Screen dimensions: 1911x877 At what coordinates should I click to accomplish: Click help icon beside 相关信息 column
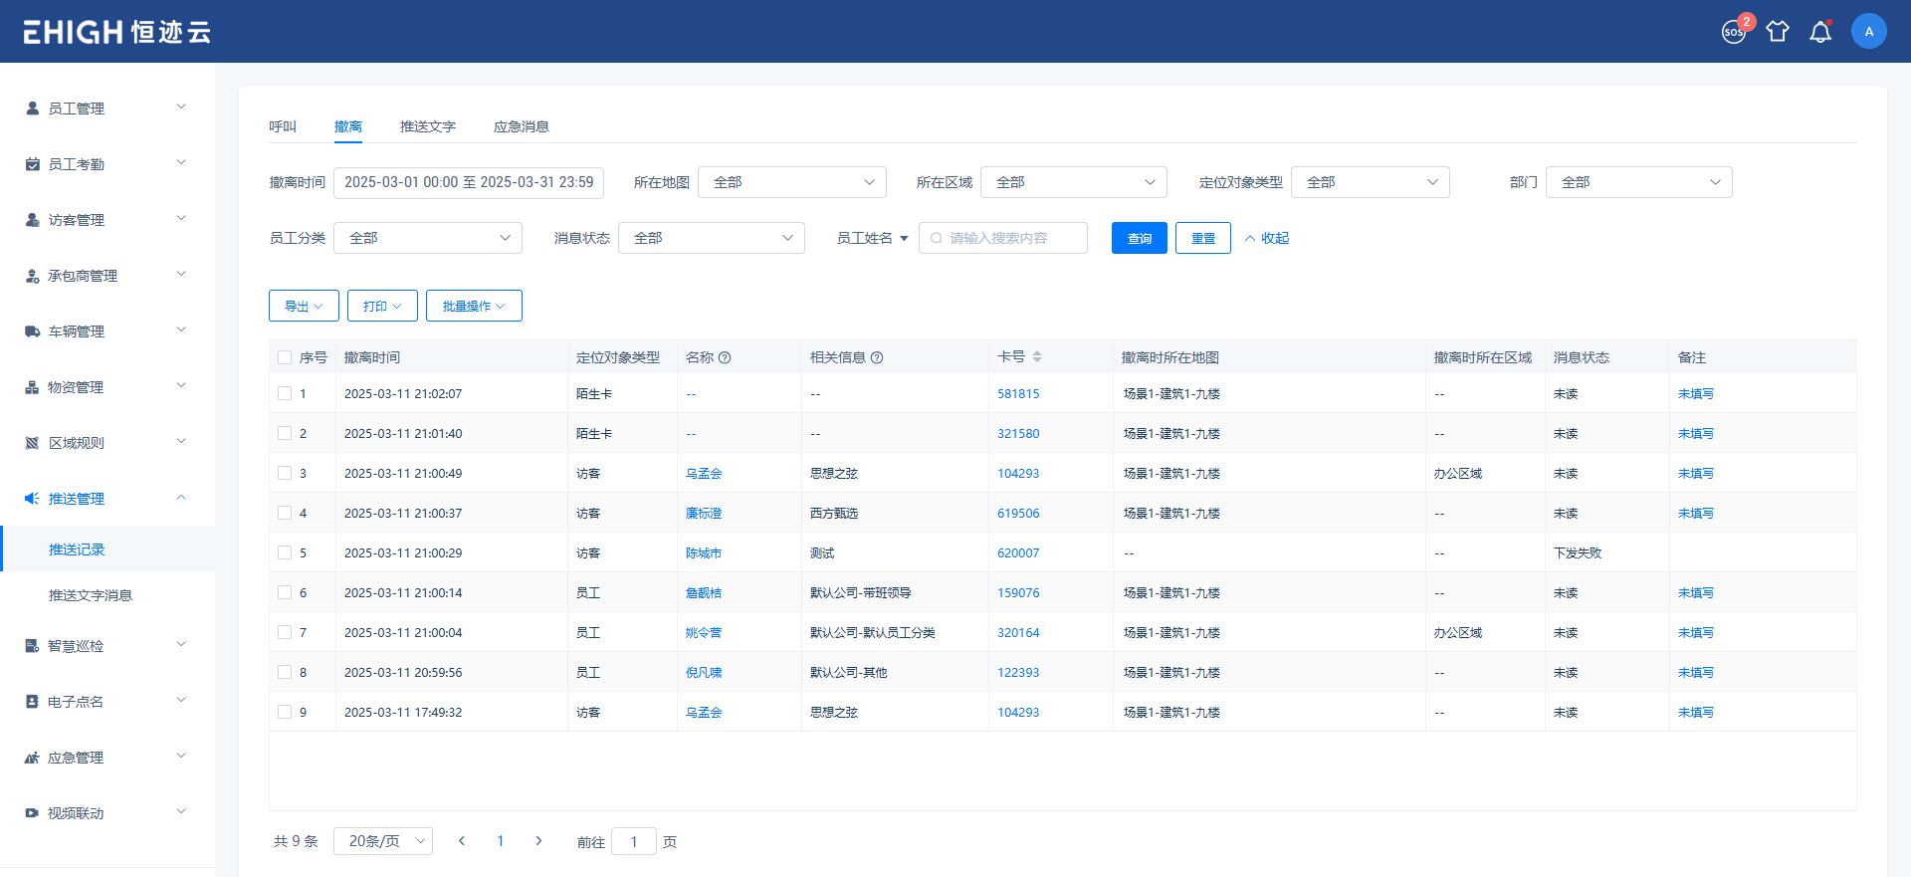point(877,358)
